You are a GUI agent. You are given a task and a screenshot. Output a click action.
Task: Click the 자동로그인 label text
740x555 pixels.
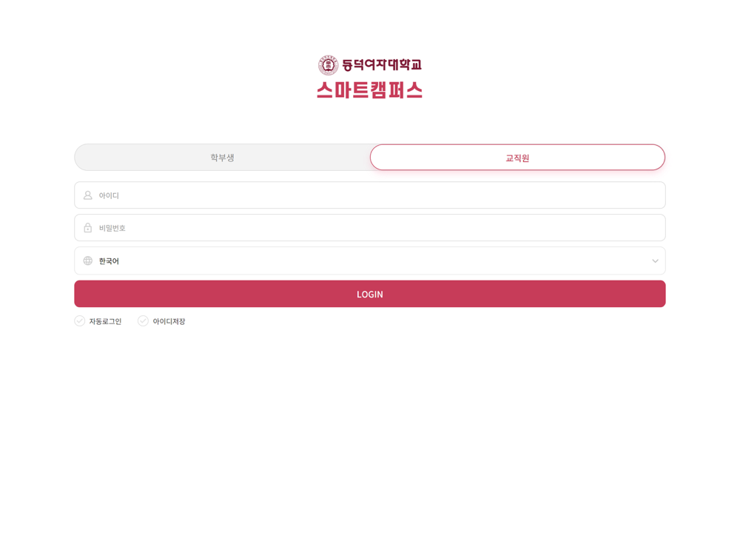click(105, 321)
